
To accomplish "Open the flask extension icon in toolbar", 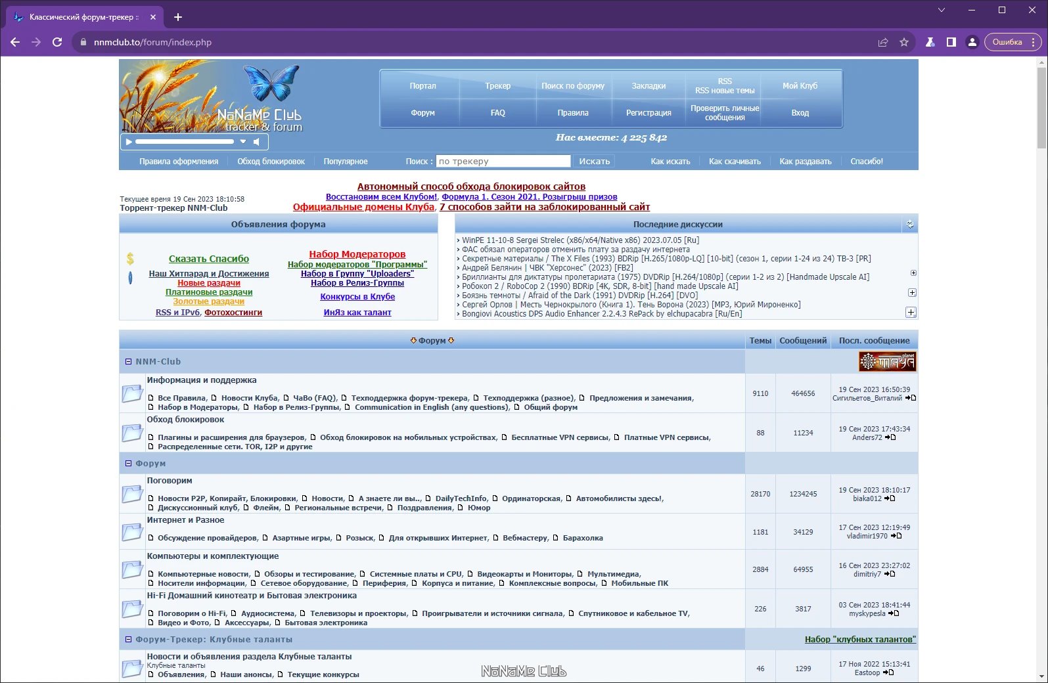I will (930, 42).
